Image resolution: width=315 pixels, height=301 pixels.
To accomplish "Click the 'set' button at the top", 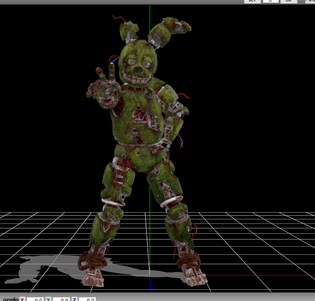I will [x=253, y=1].
